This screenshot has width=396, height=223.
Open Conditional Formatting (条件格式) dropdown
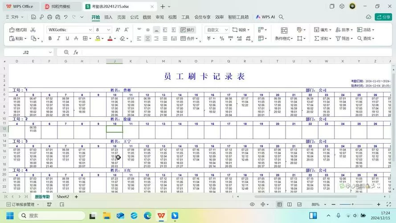tap(284, 38)
